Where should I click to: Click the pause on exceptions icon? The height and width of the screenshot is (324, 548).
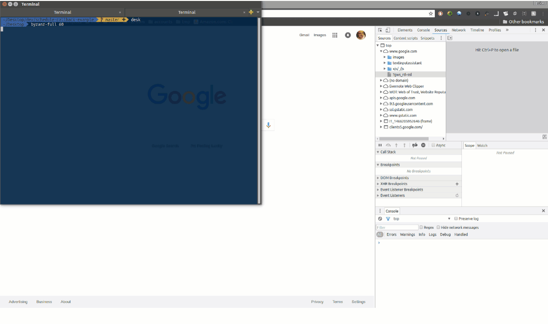pos(423,145)
